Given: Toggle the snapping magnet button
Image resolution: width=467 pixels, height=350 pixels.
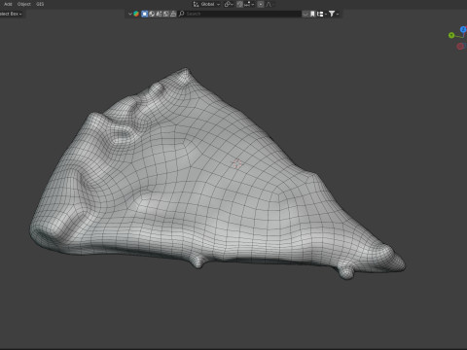Looking at the screenshot, I should [240, 4].
